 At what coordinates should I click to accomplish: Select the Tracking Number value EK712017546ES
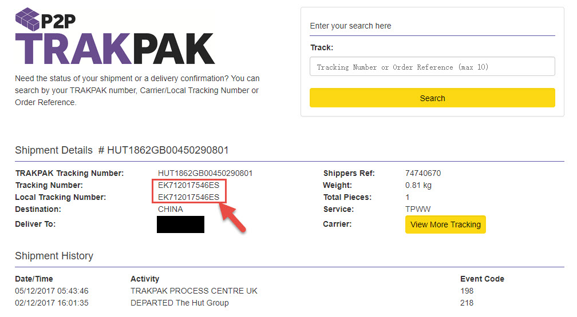188,185
